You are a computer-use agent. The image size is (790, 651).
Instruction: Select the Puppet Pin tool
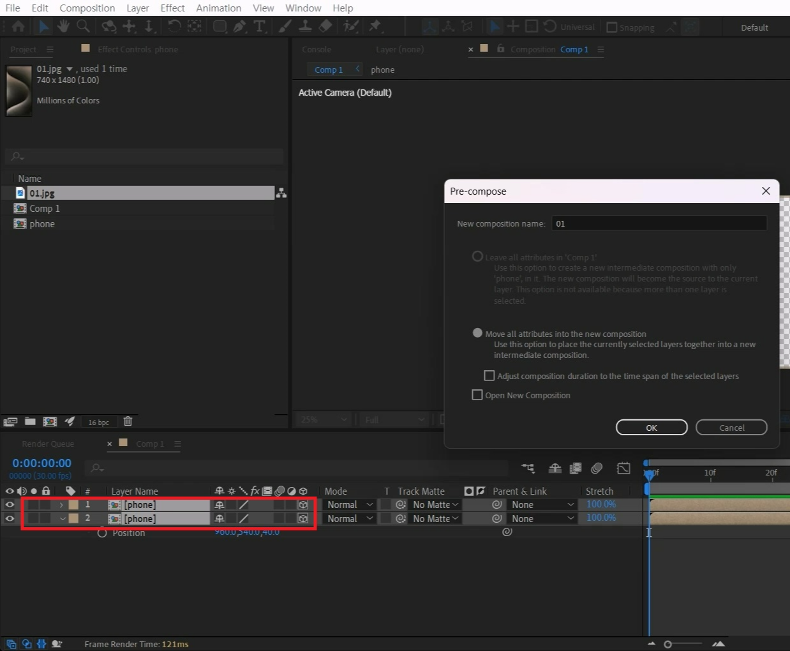click(x=375, y=26)
